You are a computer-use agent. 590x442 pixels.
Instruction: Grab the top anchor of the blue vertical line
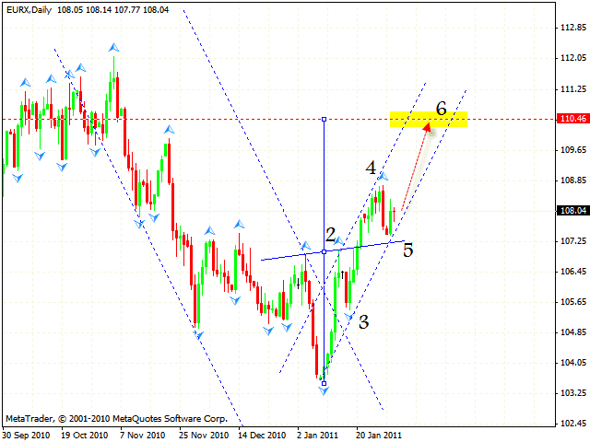pos(324,119)
